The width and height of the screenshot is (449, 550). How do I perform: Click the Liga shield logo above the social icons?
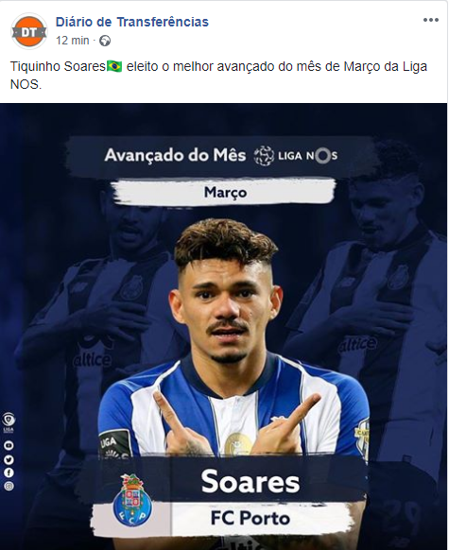[x=9, y=422]
